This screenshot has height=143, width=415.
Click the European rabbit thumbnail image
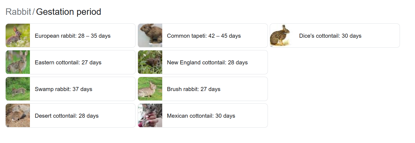point(18,36)
